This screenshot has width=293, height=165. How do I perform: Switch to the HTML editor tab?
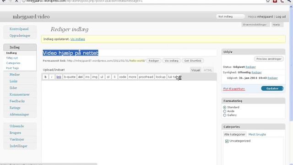(208, 70)
